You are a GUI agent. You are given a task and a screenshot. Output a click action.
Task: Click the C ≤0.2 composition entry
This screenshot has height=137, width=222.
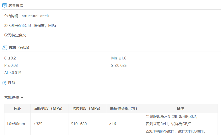point(10,58)
